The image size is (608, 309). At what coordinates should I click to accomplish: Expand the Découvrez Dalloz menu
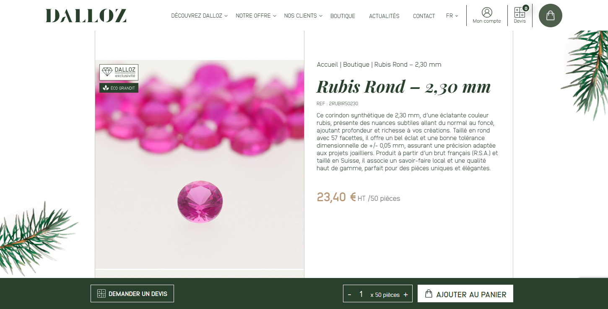click(200, 16)
